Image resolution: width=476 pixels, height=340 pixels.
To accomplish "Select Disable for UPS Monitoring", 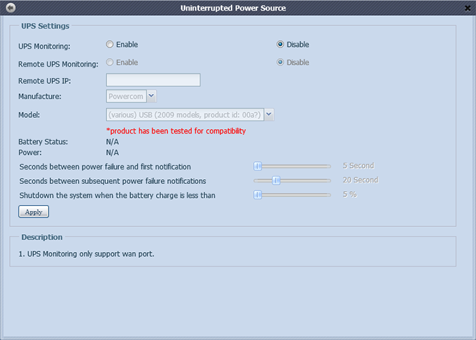I will [280, 45].
